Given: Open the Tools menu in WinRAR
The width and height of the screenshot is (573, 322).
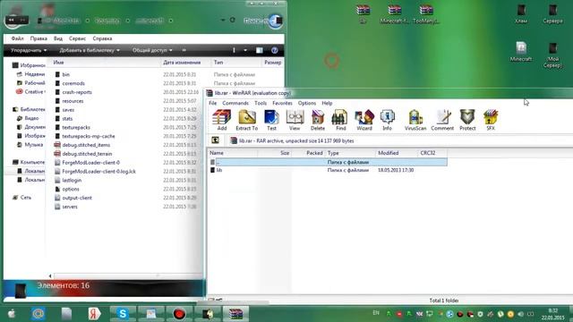Looking at the screenshot, I should coord(261,104).
